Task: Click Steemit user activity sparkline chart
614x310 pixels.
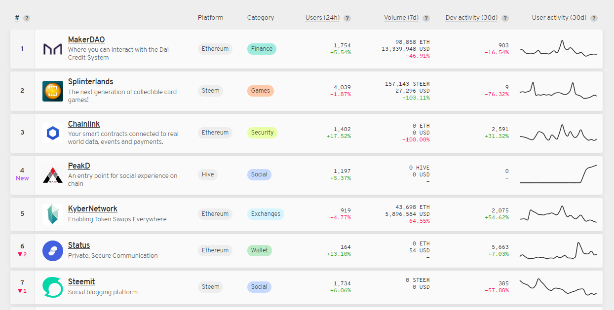Action: click(x=558, y=287)
